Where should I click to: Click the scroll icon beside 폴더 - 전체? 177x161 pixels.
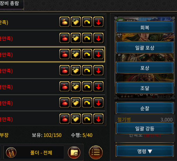point(11,152)
